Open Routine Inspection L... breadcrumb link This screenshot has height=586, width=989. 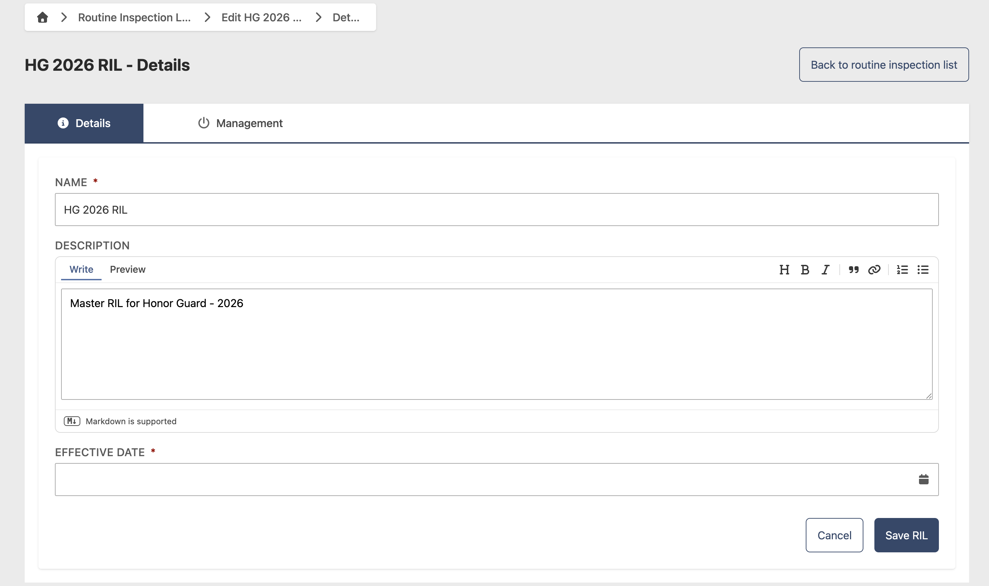click(134, 18)
